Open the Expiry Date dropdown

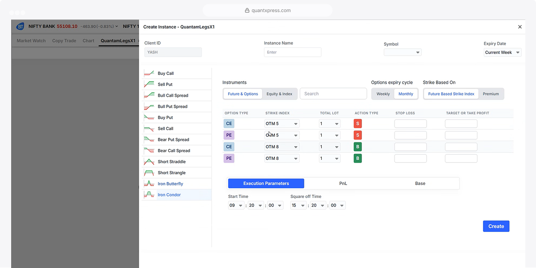pos(503,52)
